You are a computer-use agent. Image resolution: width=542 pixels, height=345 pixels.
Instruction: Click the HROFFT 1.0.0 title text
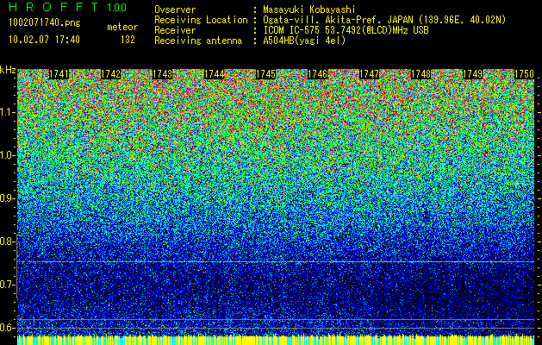(x=68, y=7)
